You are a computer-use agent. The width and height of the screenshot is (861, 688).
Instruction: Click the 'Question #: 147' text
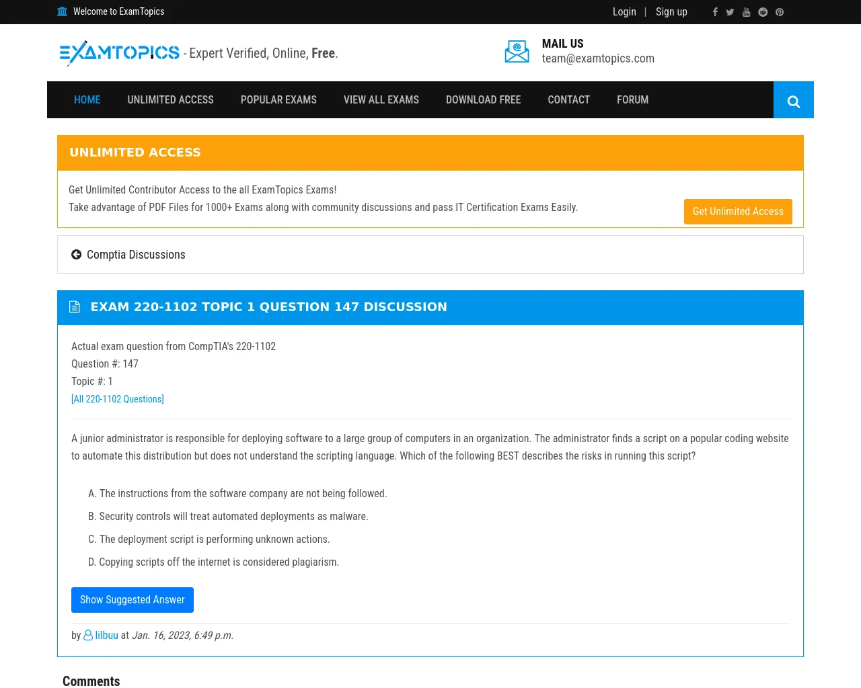coord(105,364)
